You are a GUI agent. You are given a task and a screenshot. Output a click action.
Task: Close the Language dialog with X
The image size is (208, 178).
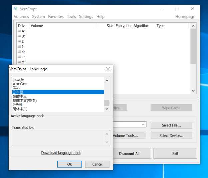(x=108, y=69)
